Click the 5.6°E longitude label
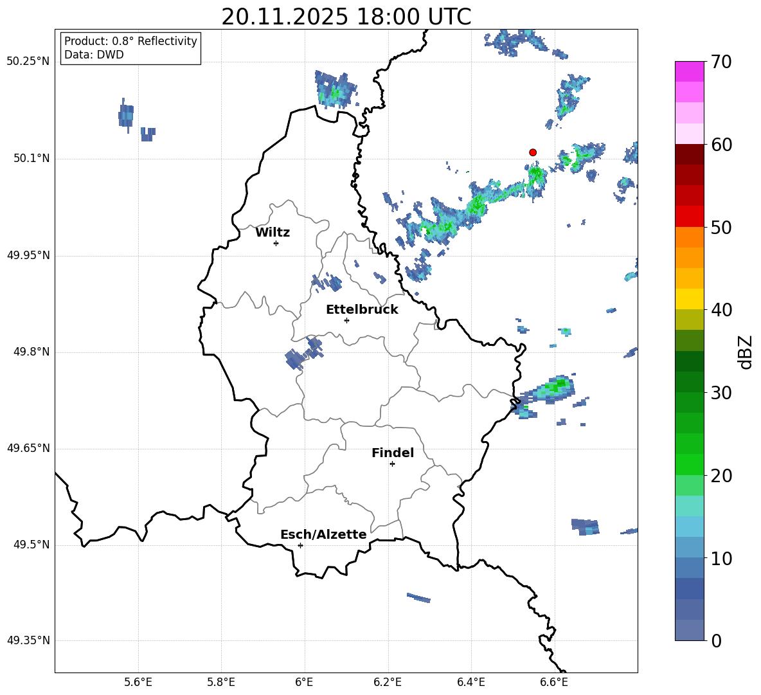 click(138, 682)
